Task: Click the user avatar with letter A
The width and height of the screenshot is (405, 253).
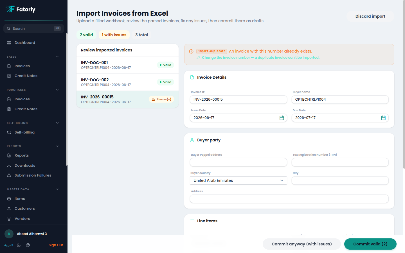Action: tap(9, 234)
